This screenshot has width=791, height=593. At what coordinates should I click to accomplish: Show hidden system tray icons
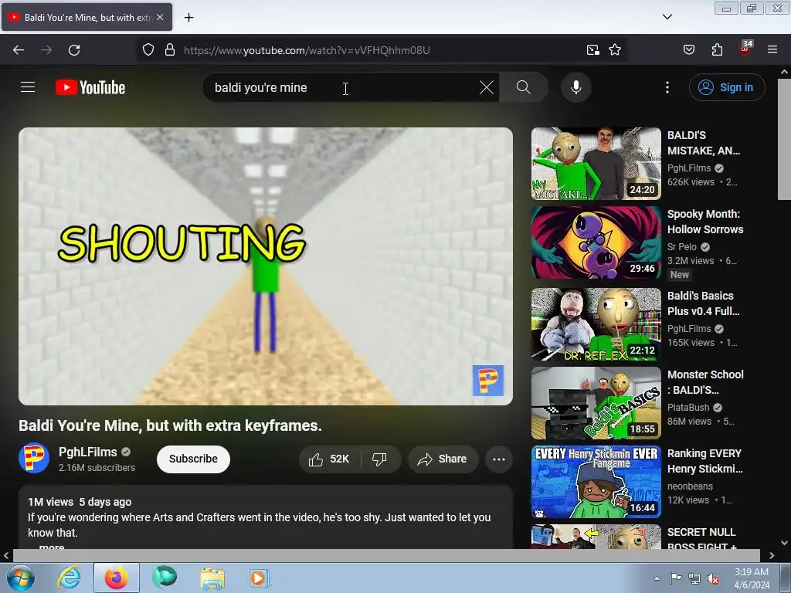coord(657,578)
